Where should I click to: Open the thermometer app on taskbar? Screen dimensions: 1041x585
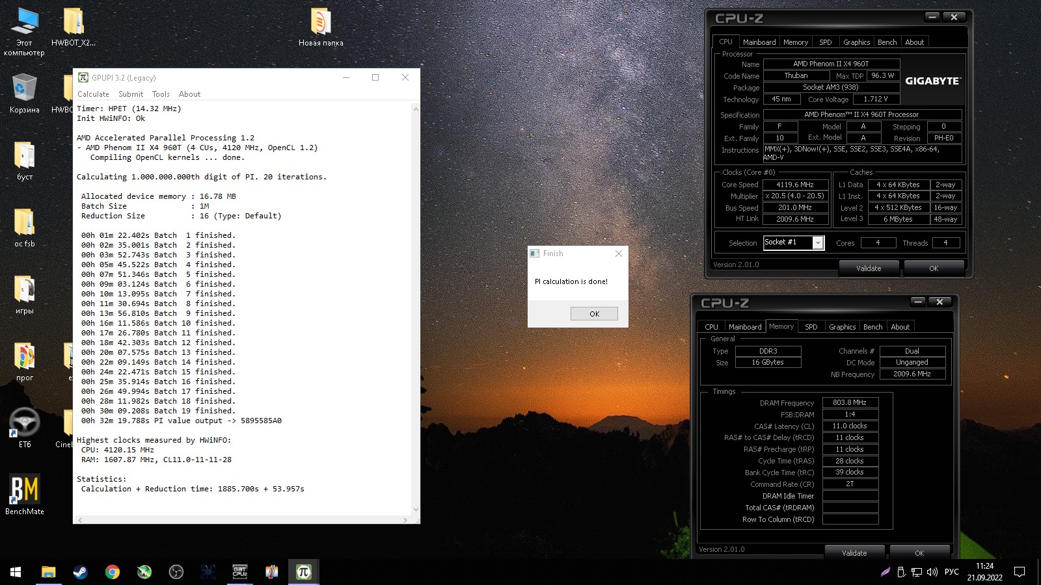pos(272,572)
